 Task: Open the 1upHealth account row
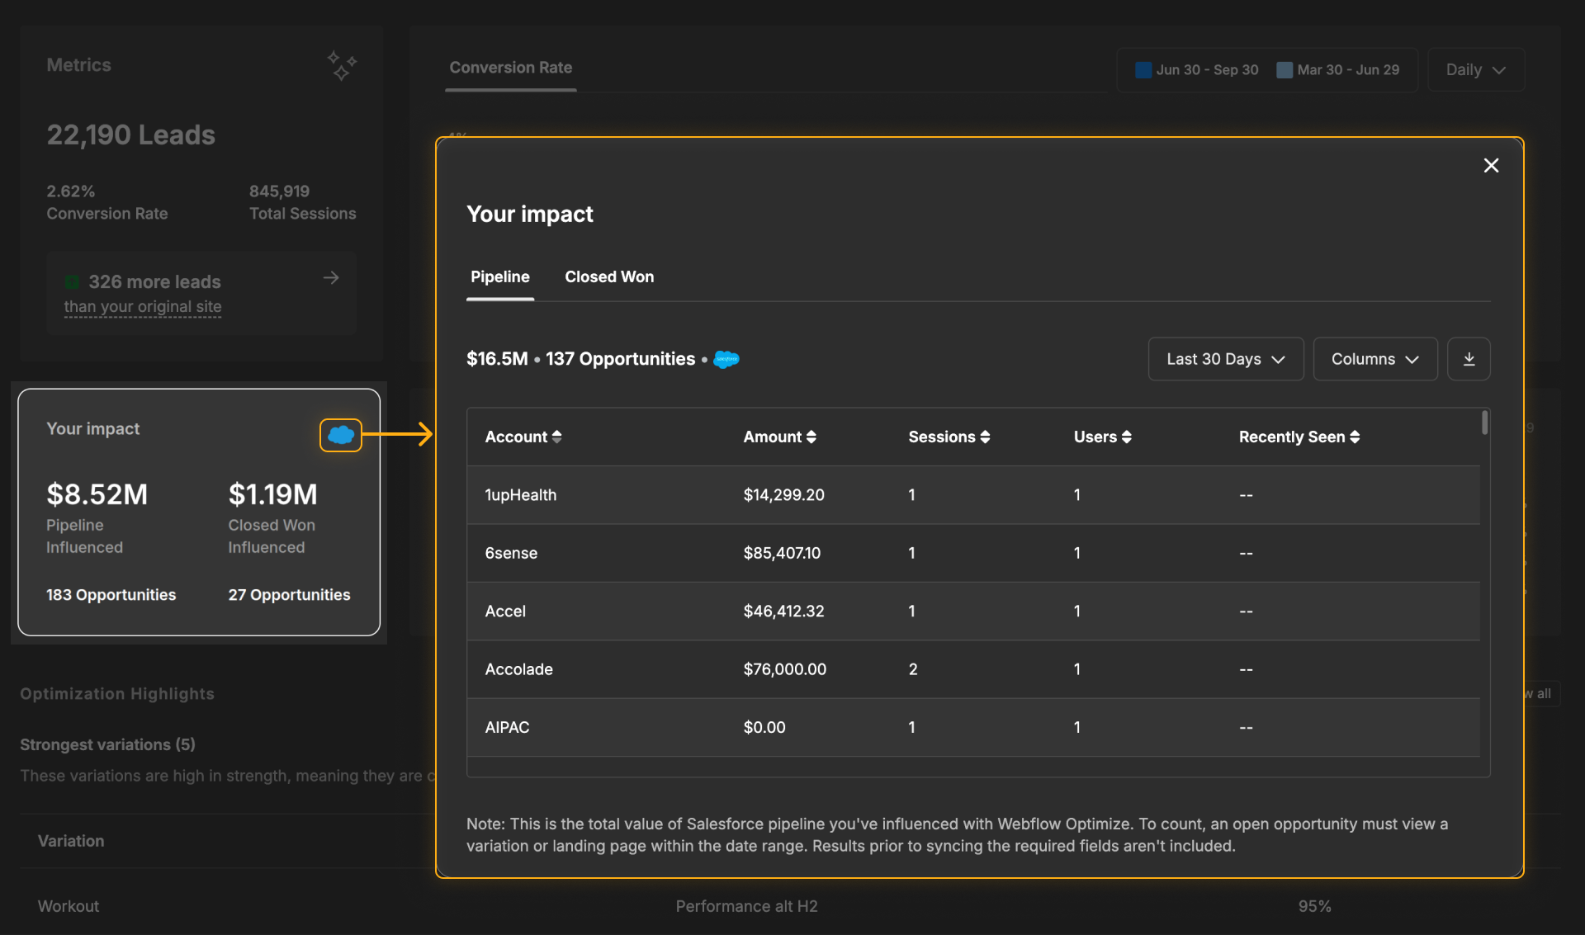[973, 495]
